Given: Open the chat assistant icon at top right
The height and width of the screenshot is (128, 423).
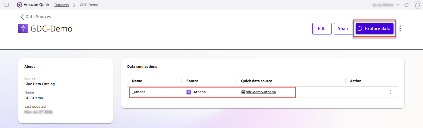Looking at the screenshot, I should coord(417,5).
